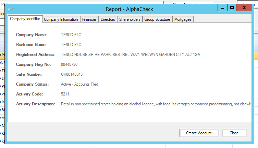258x148 pixels.
Task: Open the Shareholders tab
Action: [130, 19]
